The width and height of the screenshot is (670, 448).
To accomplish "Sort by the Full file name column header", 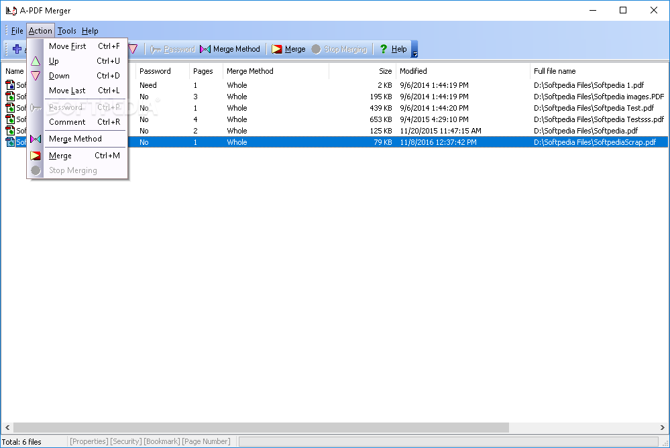I will tap(599, 71).
